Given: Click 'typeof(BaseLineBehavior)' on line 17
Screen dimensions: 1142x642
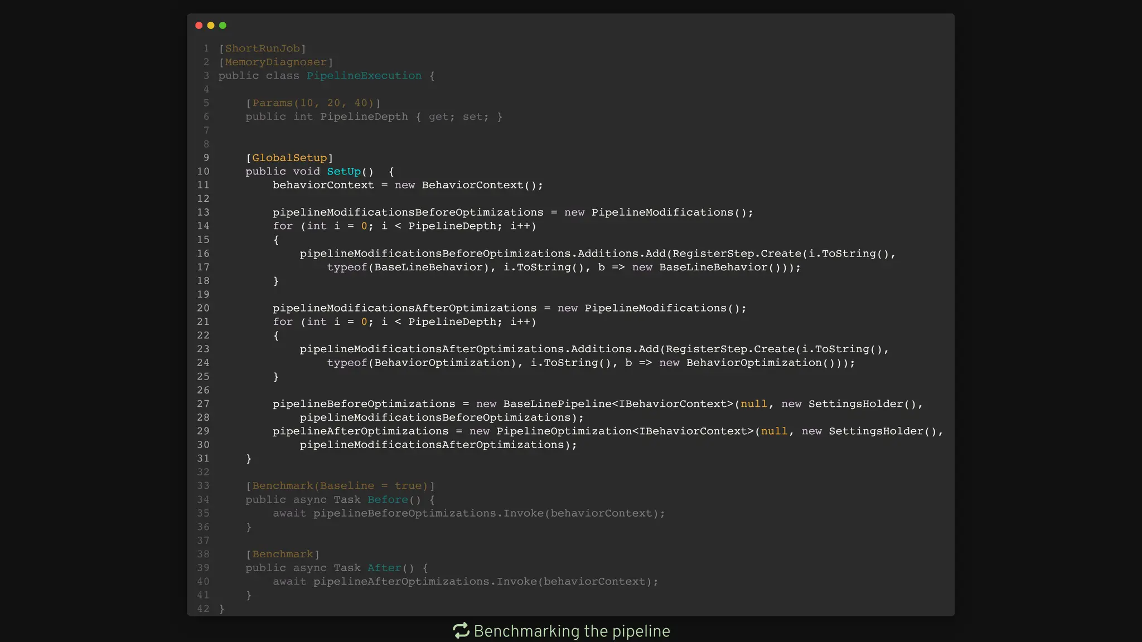Looking at the screenshot, I should point(408,267).
